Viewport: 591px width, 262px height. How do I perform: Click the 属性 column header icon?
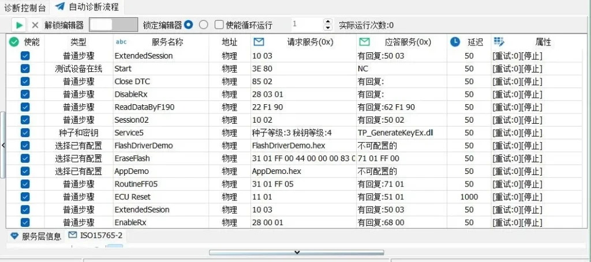pos(499,42)
